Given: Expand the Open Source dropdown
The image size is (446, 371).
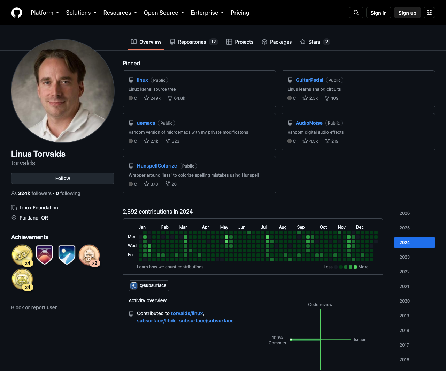Looking at the screenshot, I should click(164, 13).
